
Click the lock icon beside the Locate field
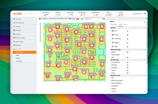104,19
